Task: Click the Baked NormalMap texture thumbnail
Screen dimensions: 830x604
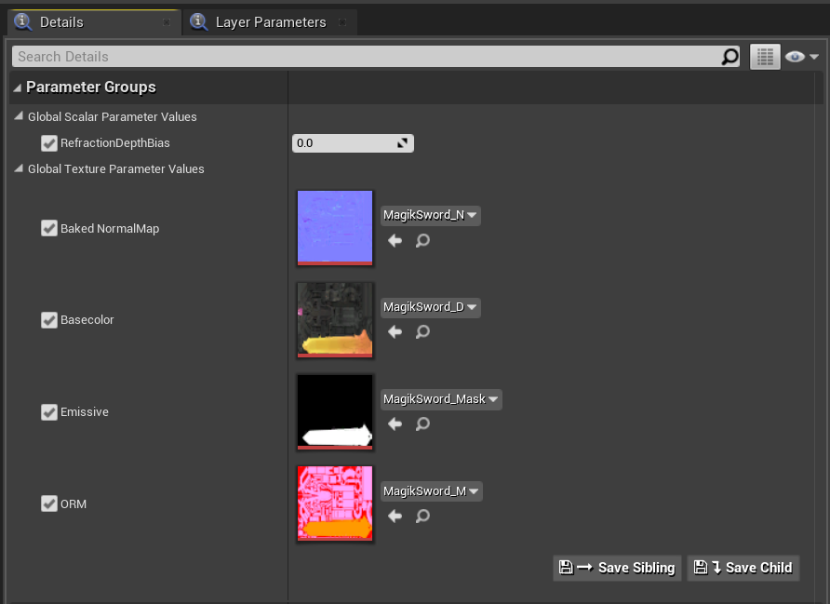Action: [x=335, y=228]
